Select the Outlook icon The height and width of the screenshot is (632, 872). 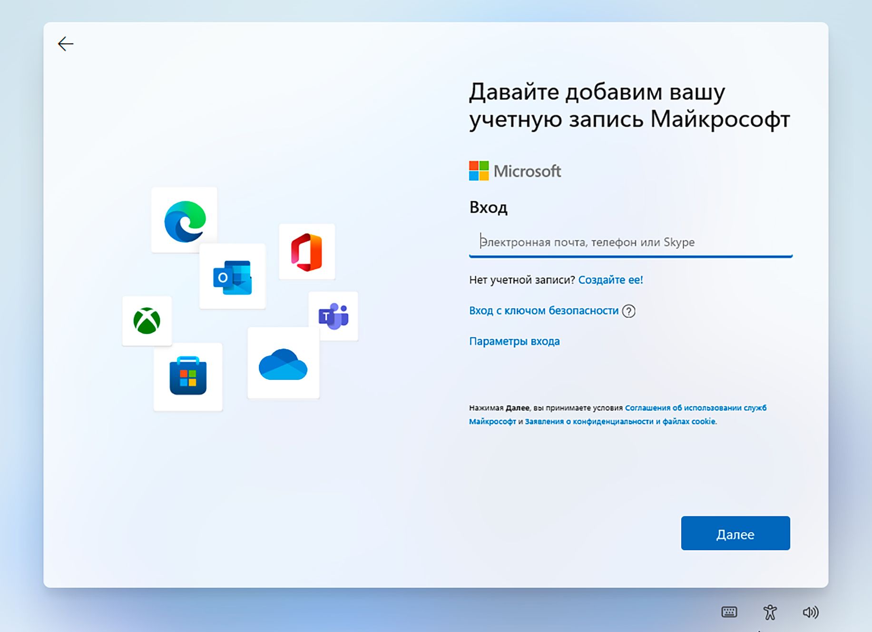coord(233,276)
